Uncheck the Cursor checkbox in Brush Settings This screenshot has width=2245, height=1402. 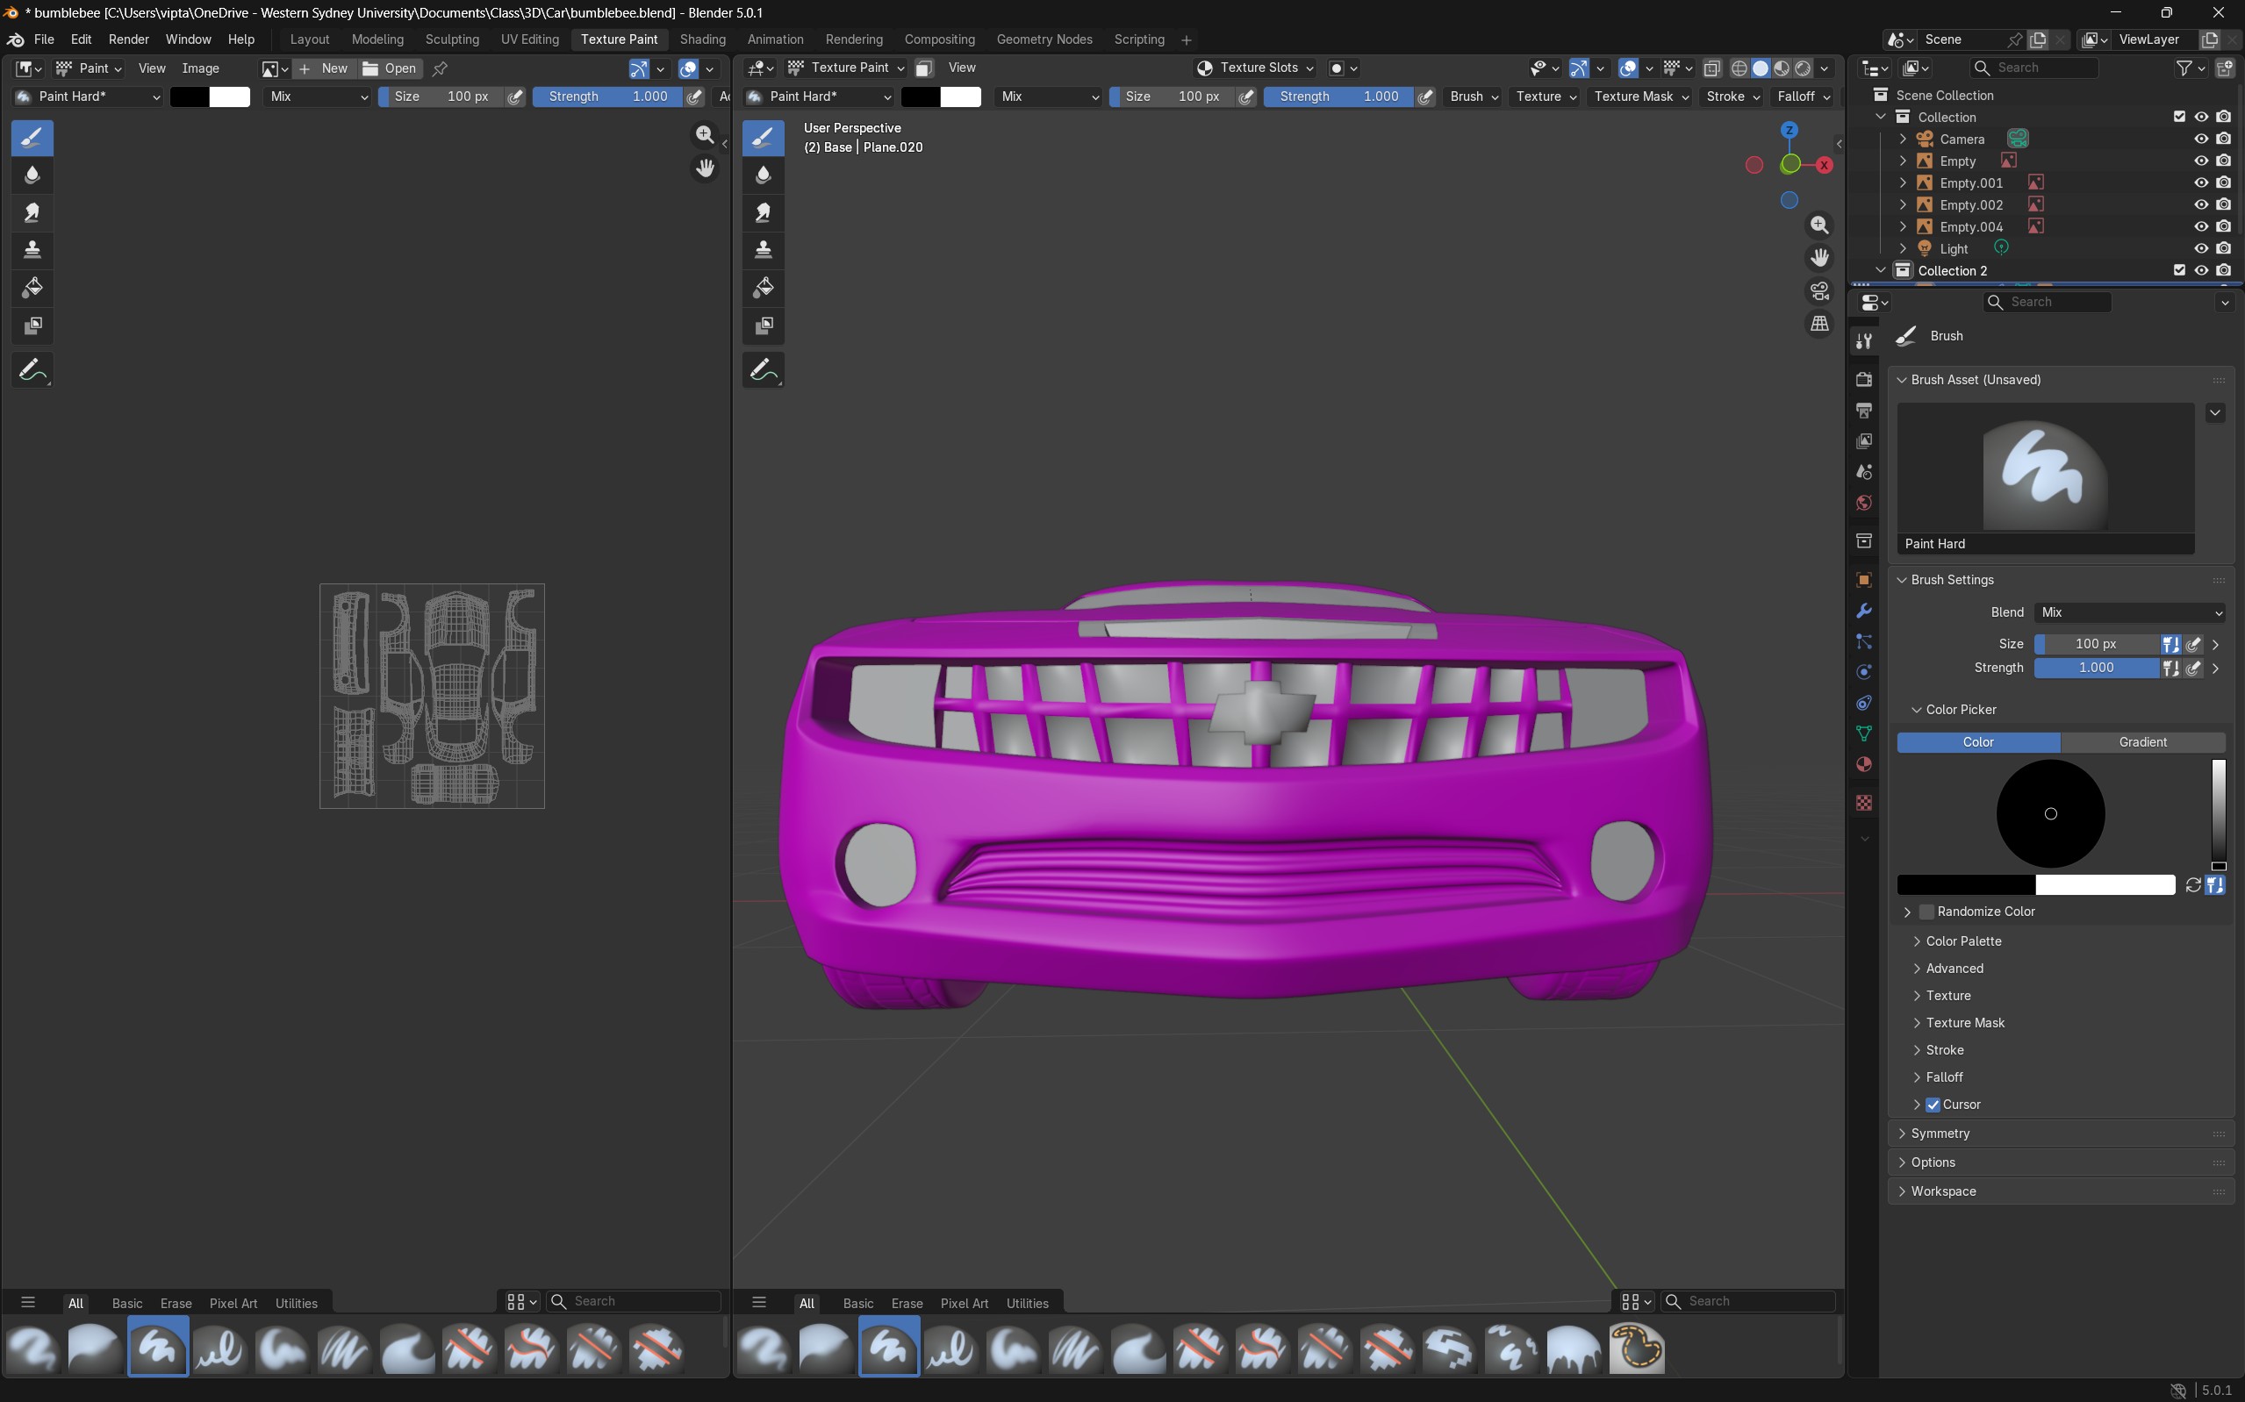tap(1933, 1105)
